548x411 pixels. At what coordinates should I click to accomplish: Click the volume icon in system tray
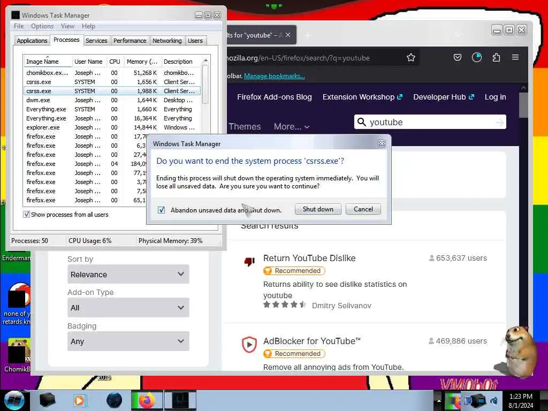point(494,400)
